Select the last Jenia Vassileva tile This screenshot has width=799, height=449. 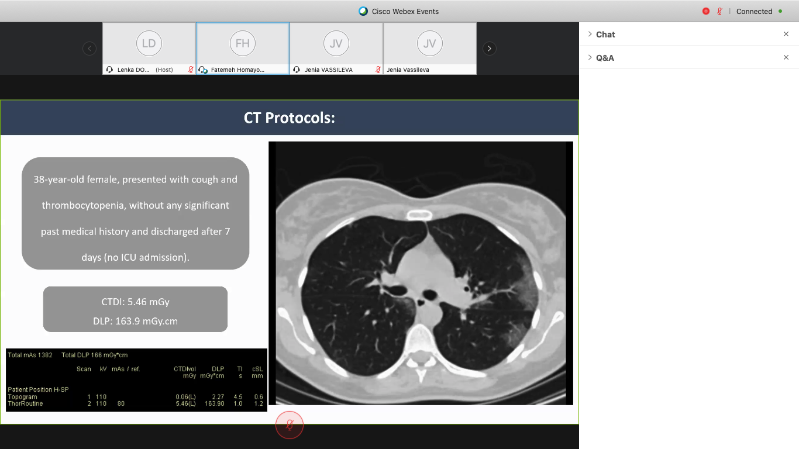pyautogui.click(x=430, y=44)
